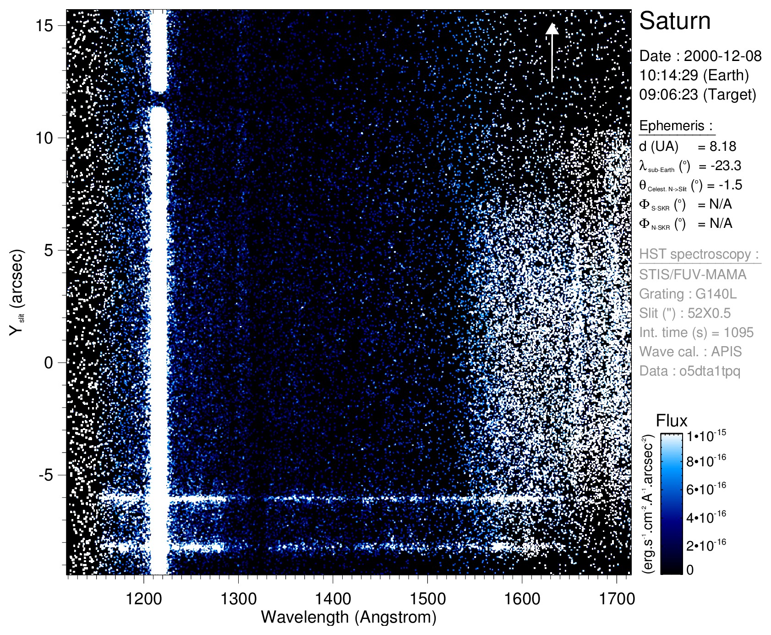
Task: Click the 'Saturn' title text
Action: click(674, 21)
